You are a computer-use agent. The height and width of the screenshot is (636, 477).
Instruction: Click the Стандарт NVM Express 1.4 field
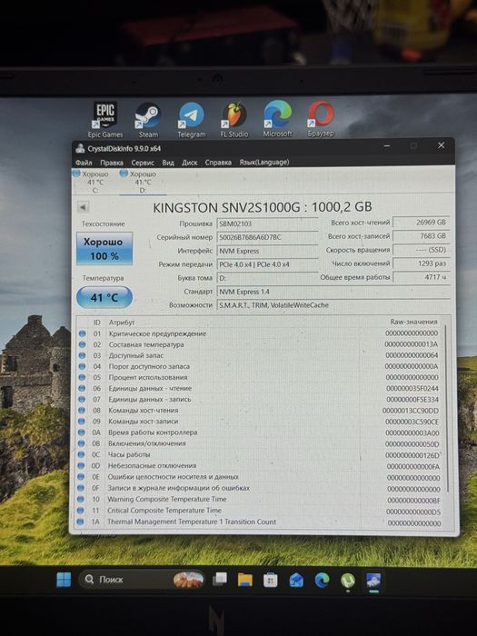click(333, 292)
